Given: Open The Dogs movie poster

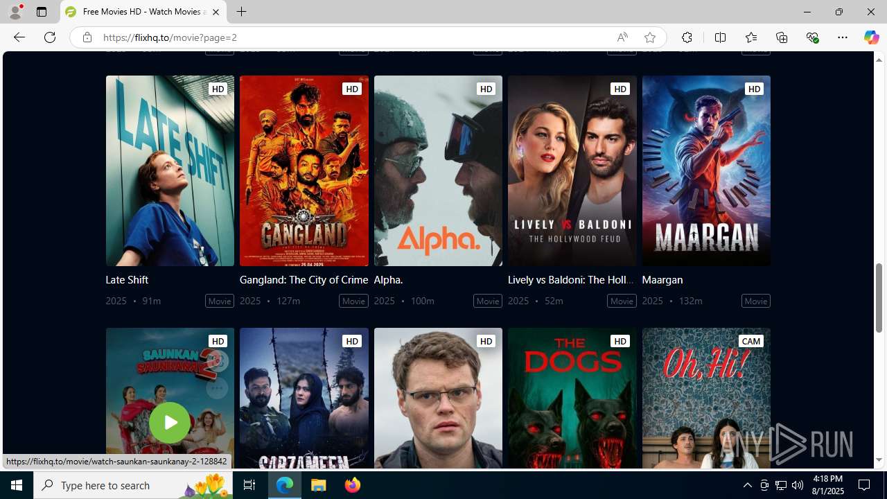Looking at the screenshot, I should [x=572, y=399].
